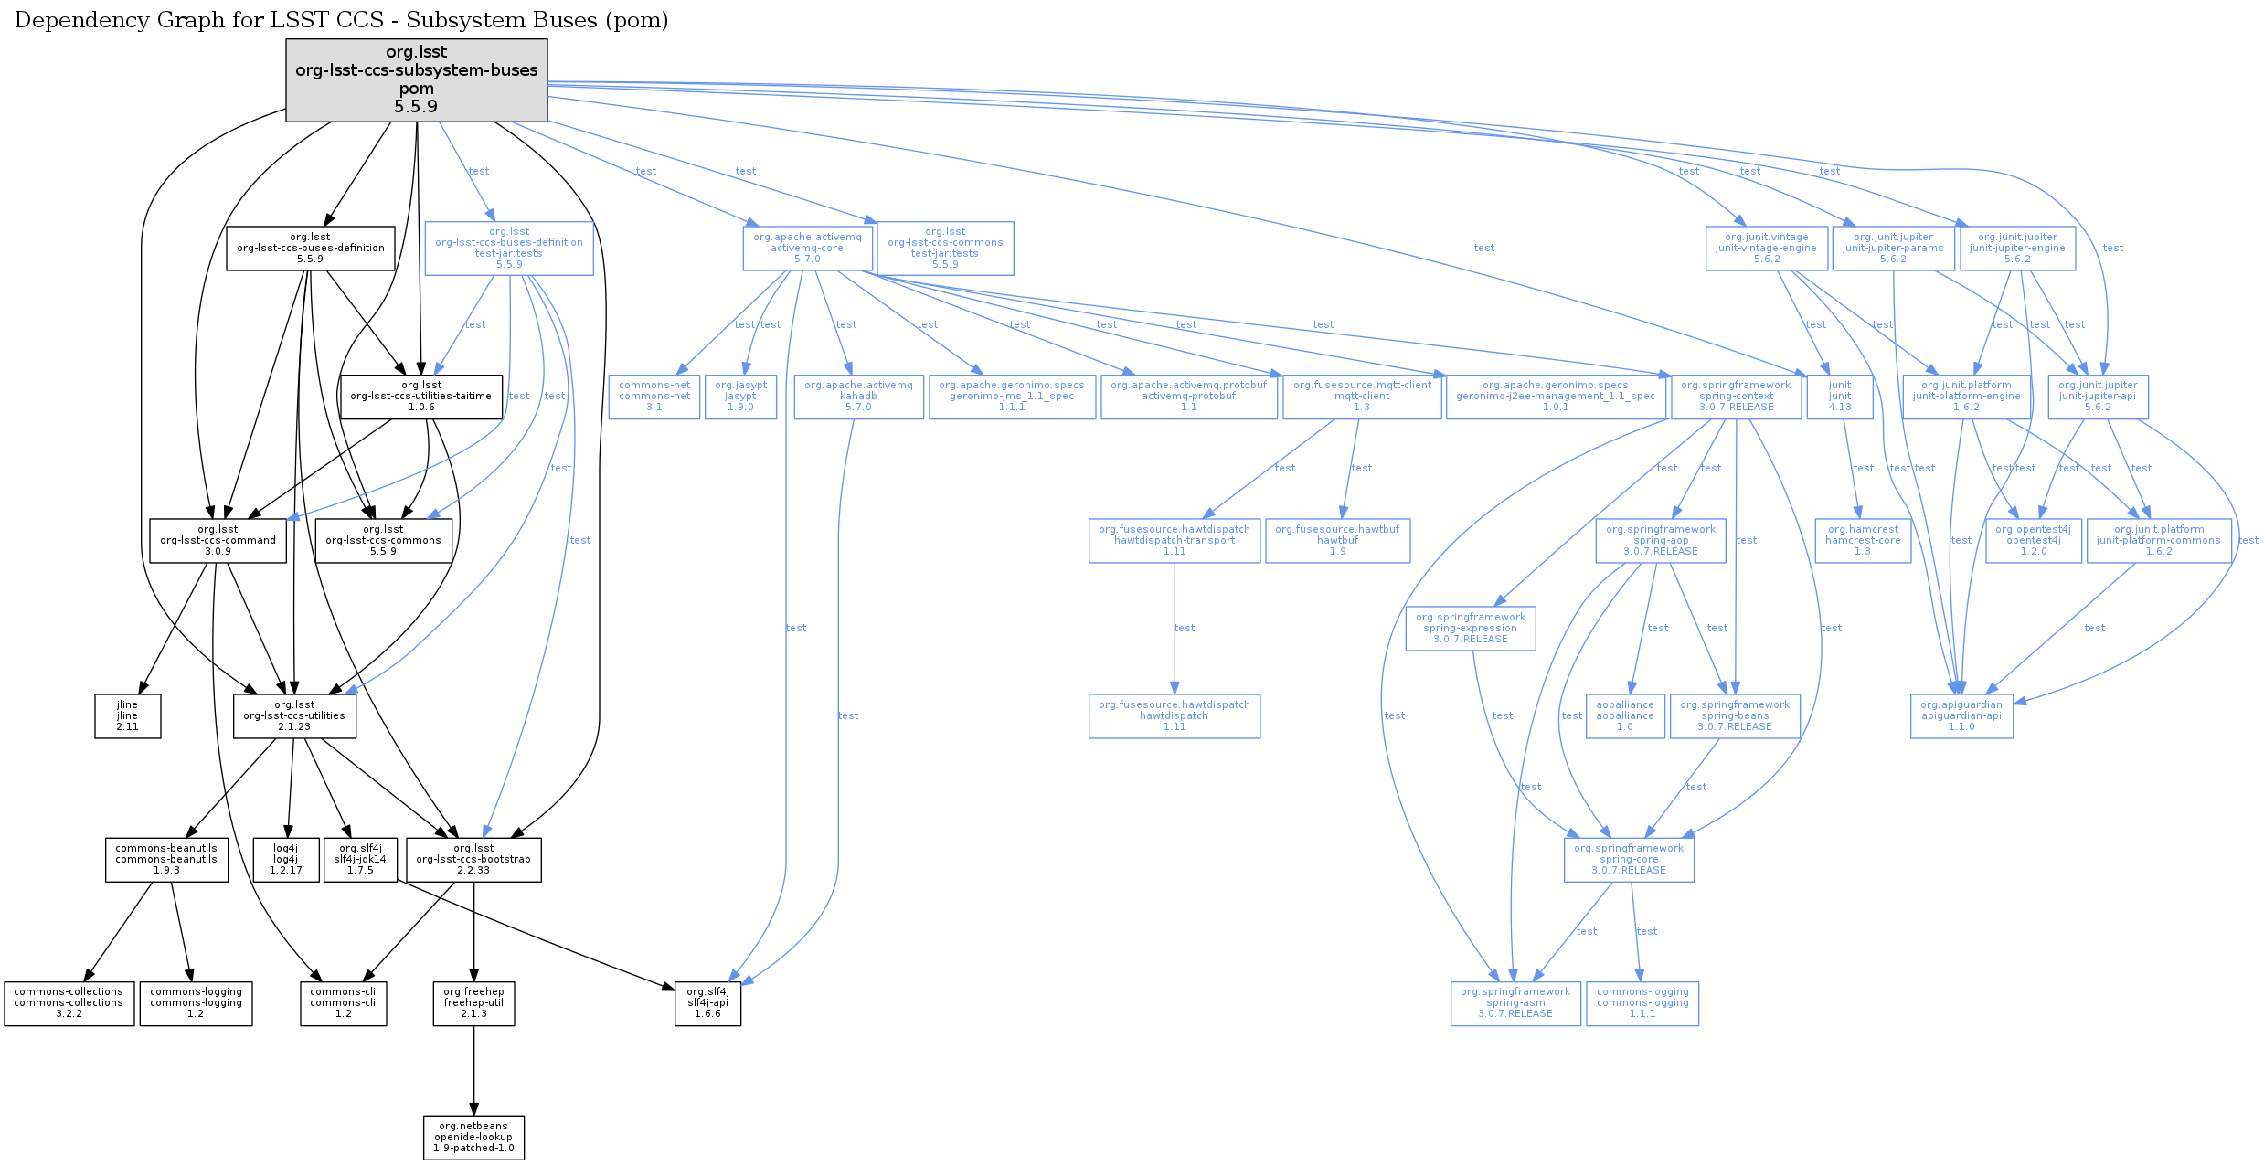The image size is (2264, 1165).
Task: Click the Dependency Graph title text
Action: [341, 20]
